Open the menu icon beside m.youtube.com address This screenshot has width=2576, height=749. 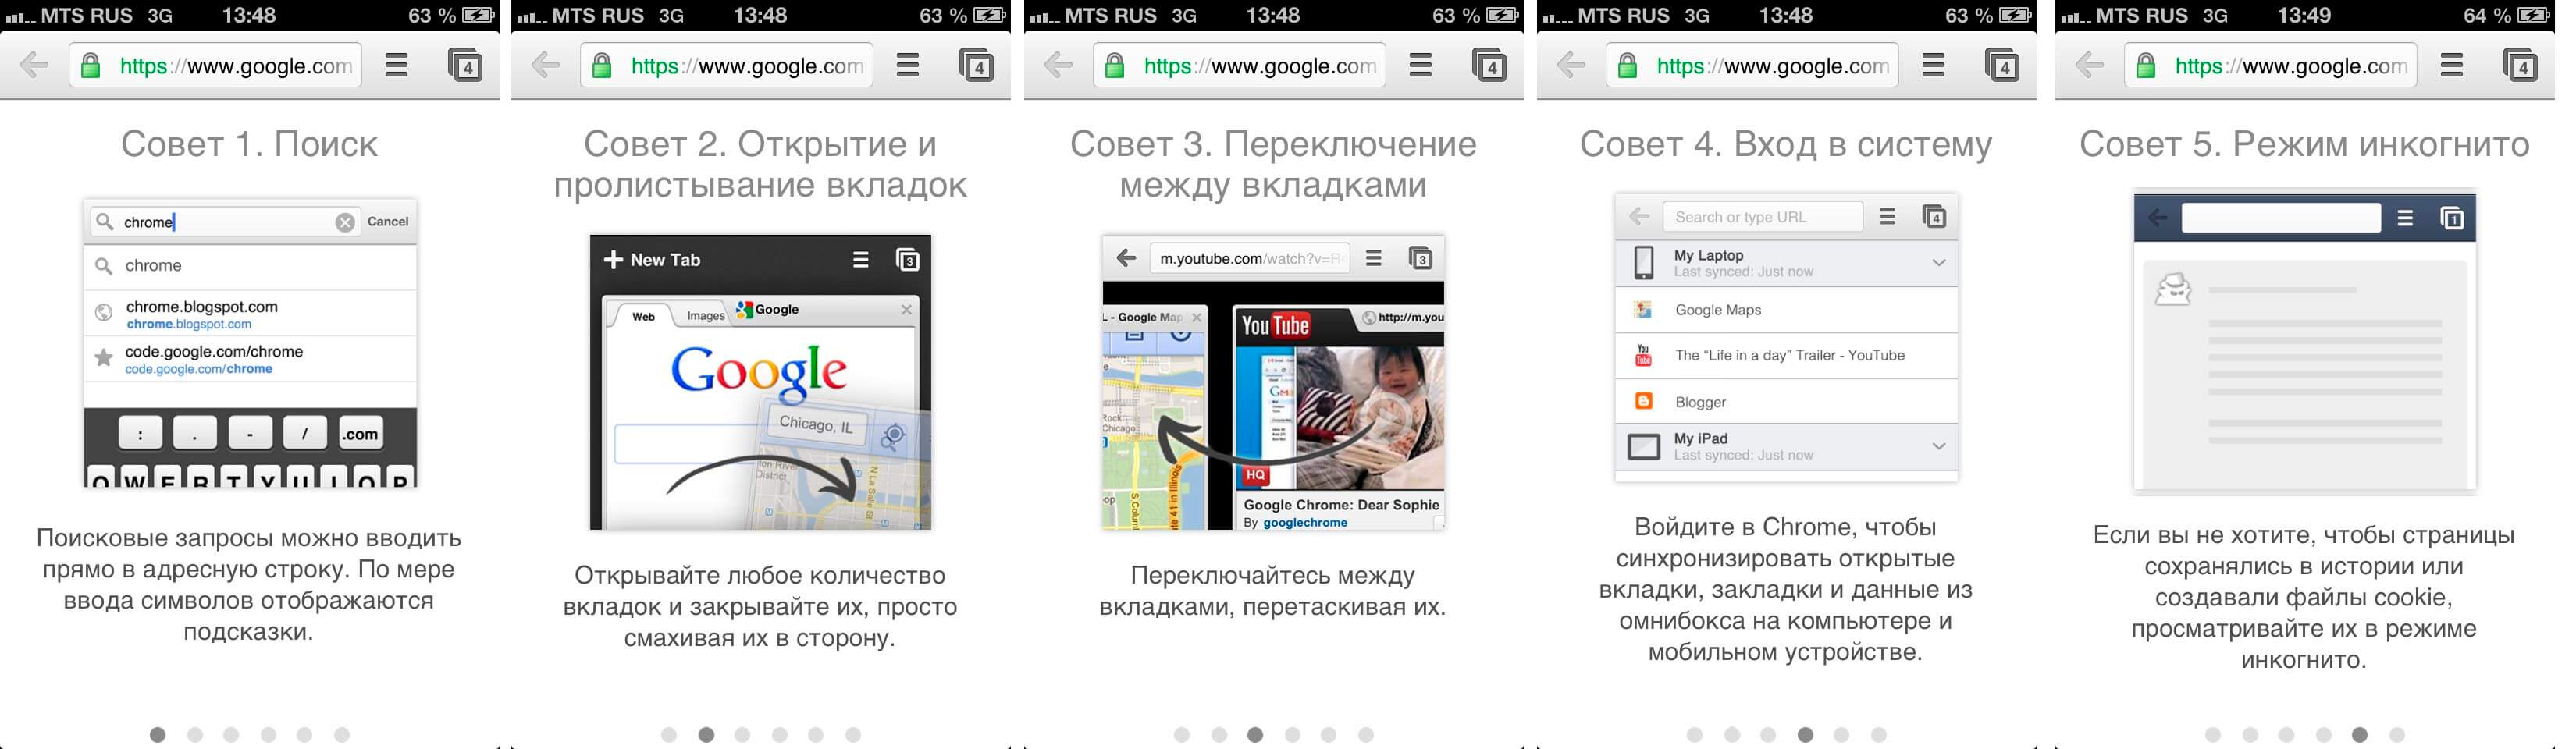[x=1374, y=258]
